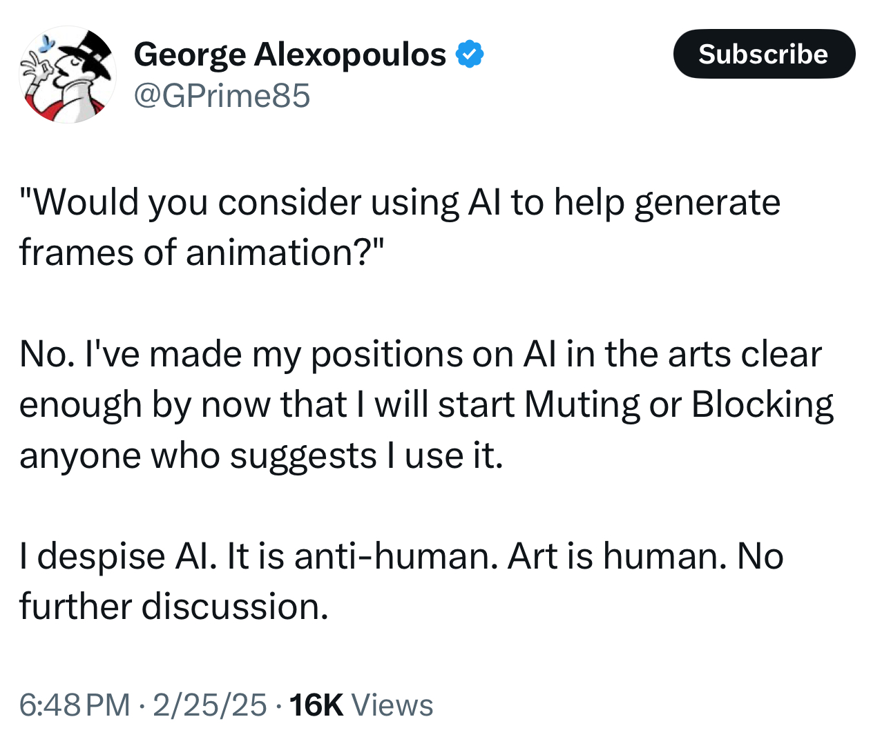Click the text "further discussion."
The height and width of the screenshot is (737, 891).
pos(173,607)
